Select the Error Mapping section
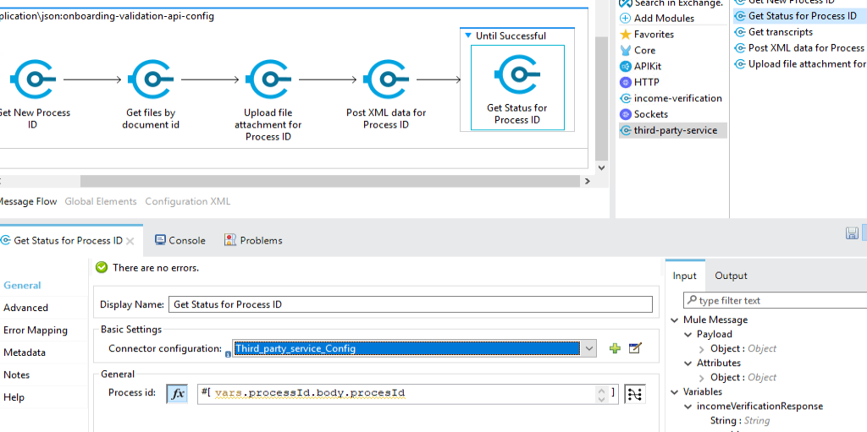Screen dimensions: 867x432 [x=36, y=331]
